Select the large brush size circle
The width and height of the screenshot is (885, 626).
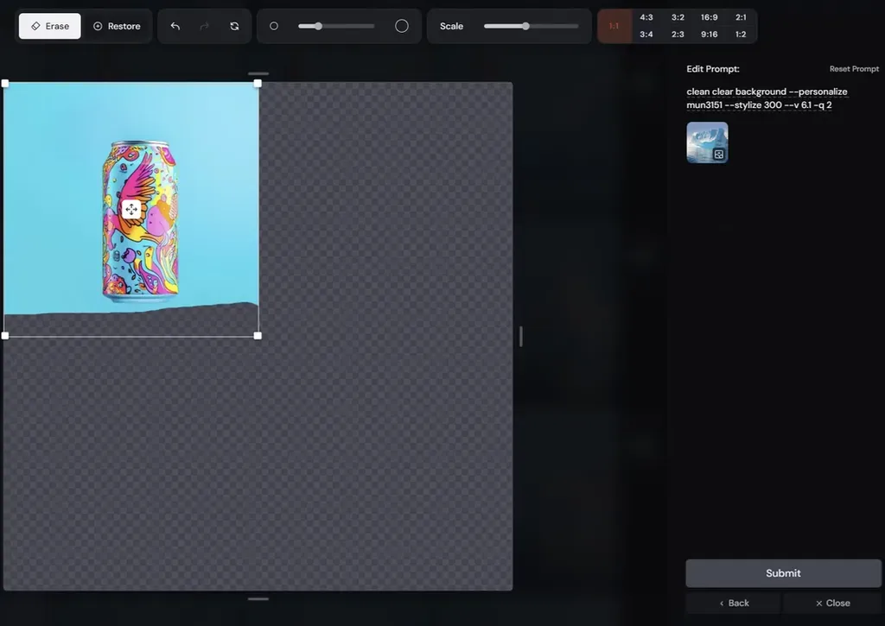[402, 26]
